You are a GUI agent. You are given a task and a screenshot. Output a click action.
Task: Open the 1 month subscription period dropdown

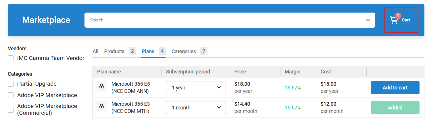pyautogui.click(x=196, y=108)
